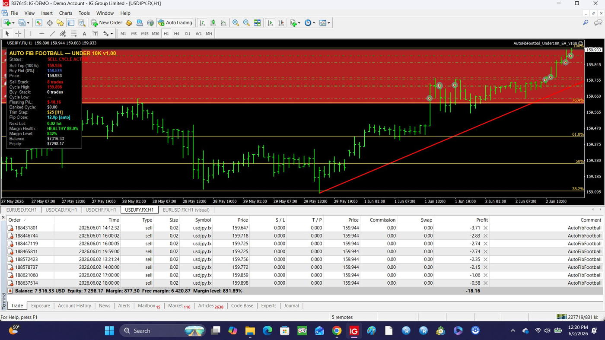Toggle the AutoTrading button
This screenshot has height=340, width=605.
tap(175, 22)
